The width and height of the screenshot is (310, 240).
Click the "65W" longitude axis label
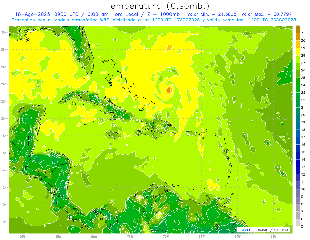tap(202, 237)
